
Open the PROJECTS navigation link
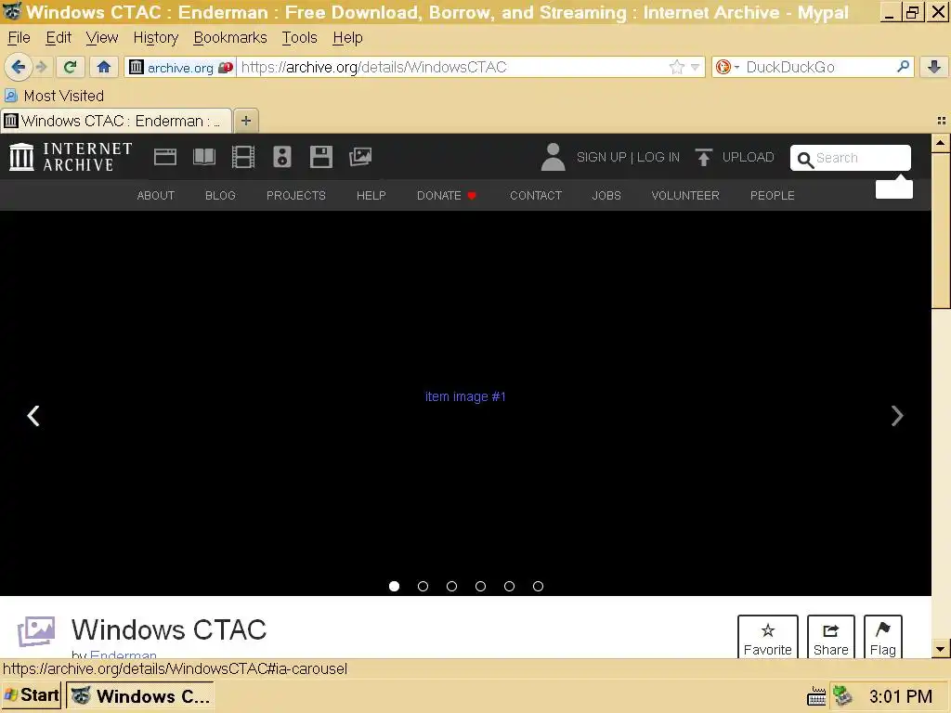point(296,195)
